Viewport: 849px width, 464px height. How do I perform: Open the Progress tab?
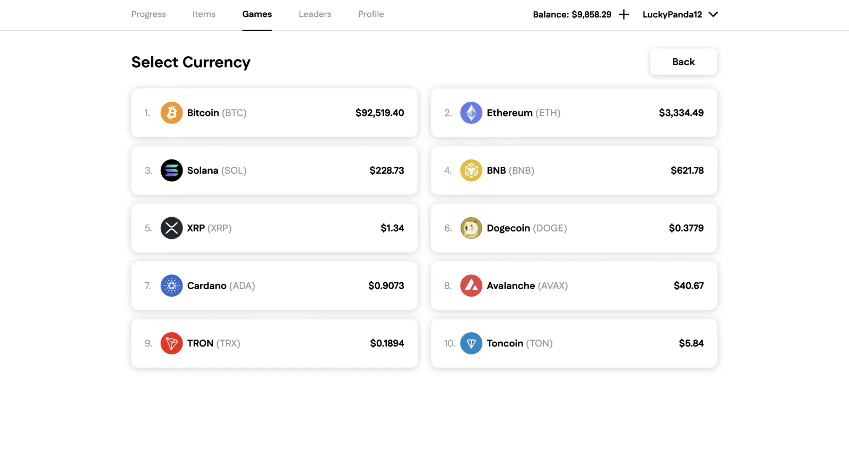(x=149, y=14)
